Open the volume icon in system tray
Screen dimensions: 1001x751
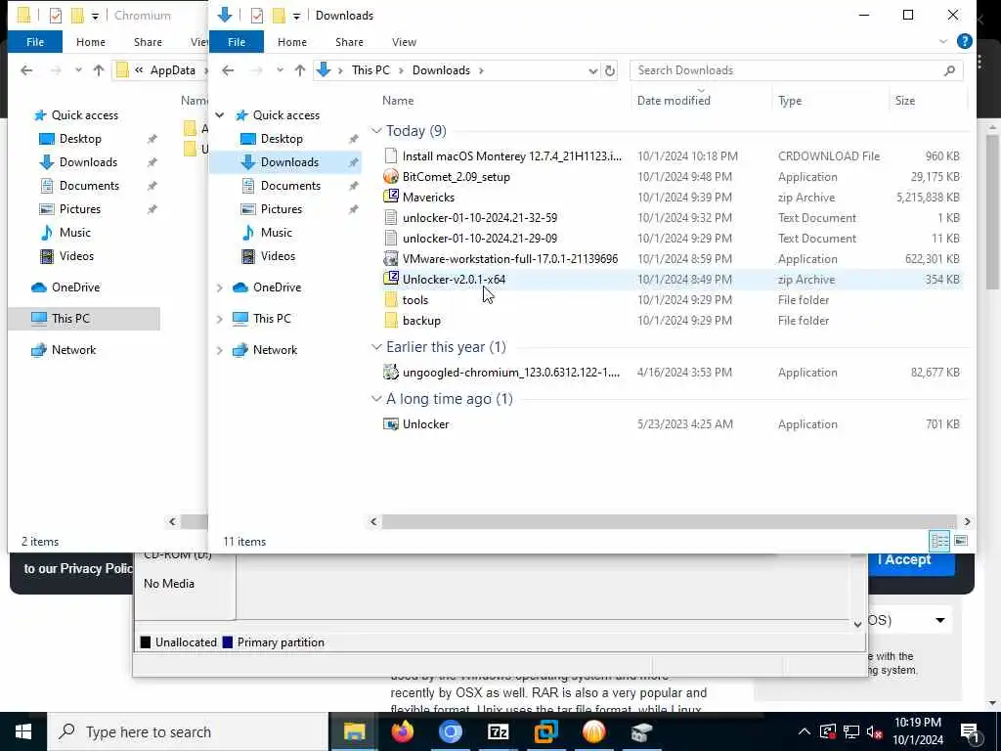[x=875, y=731]
